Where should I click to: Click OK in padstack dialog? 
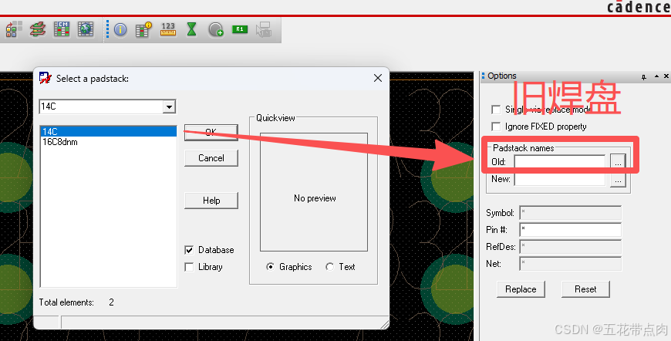[x=211, y=132]
